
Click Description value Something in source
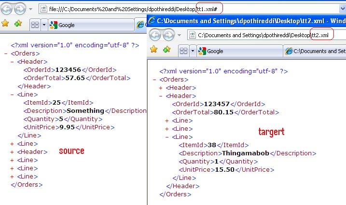click(85, 111)
